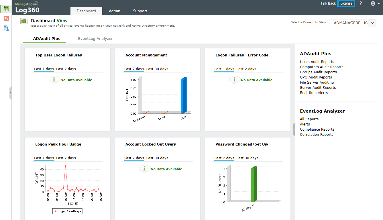Open the Support tab
383x220 pixels.
click(140, 11)
